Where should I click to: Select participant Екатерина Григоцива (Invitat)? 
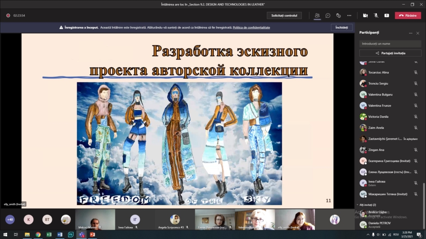pos(389,161)
